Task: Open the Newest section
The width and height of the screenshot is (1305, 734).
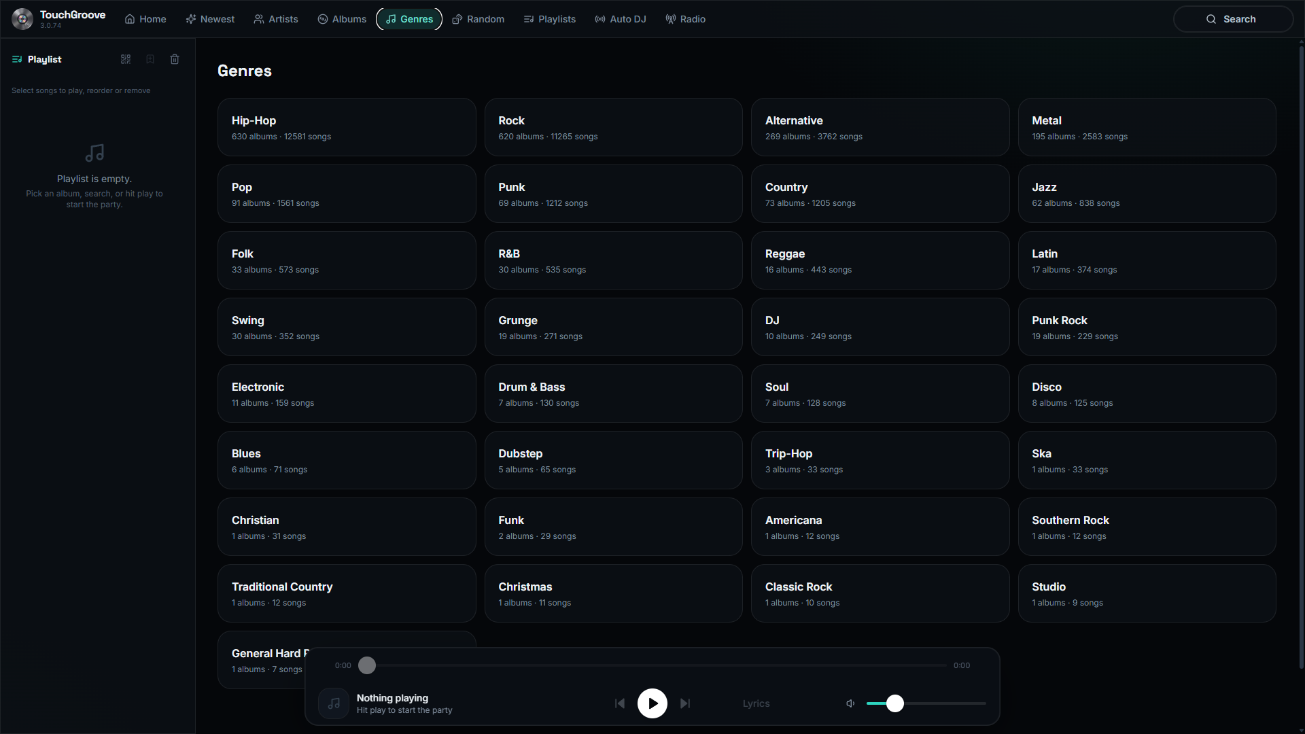Action: pos(210,19)
